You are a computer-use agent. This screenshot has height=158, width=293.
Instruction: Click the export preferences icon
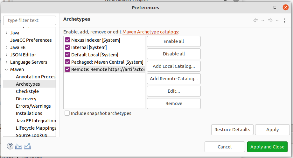[x=27, y=147]
